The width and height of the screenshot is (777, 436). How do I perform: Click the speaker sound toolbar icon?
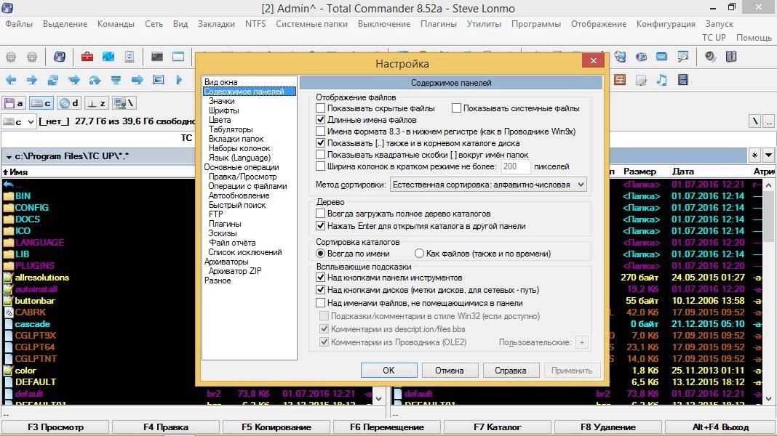coord(711,57)
